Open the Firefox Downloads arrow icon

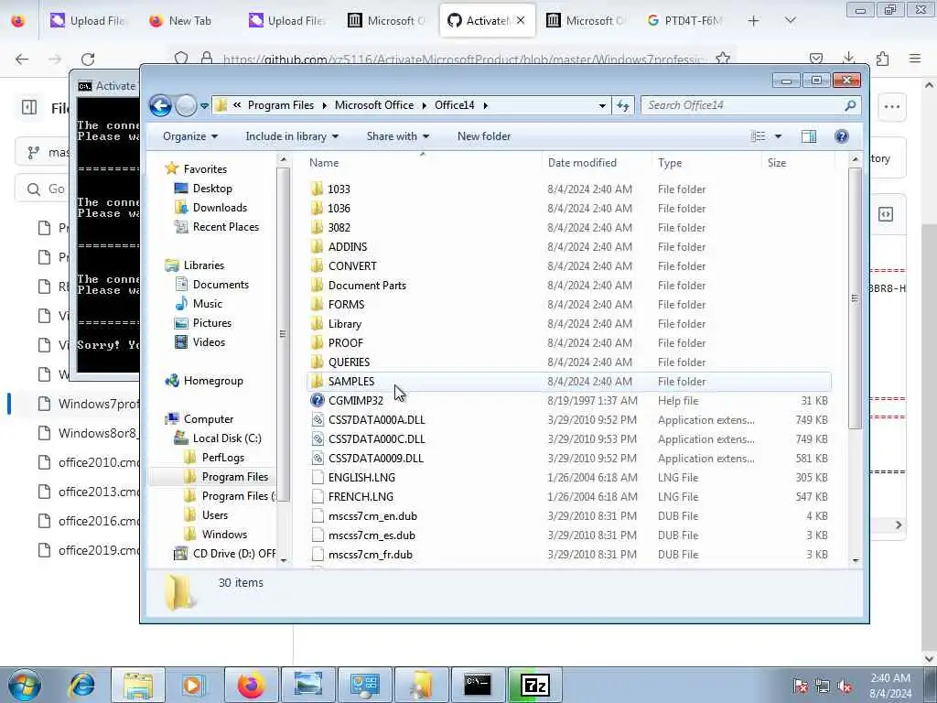[x=848, y=59]
